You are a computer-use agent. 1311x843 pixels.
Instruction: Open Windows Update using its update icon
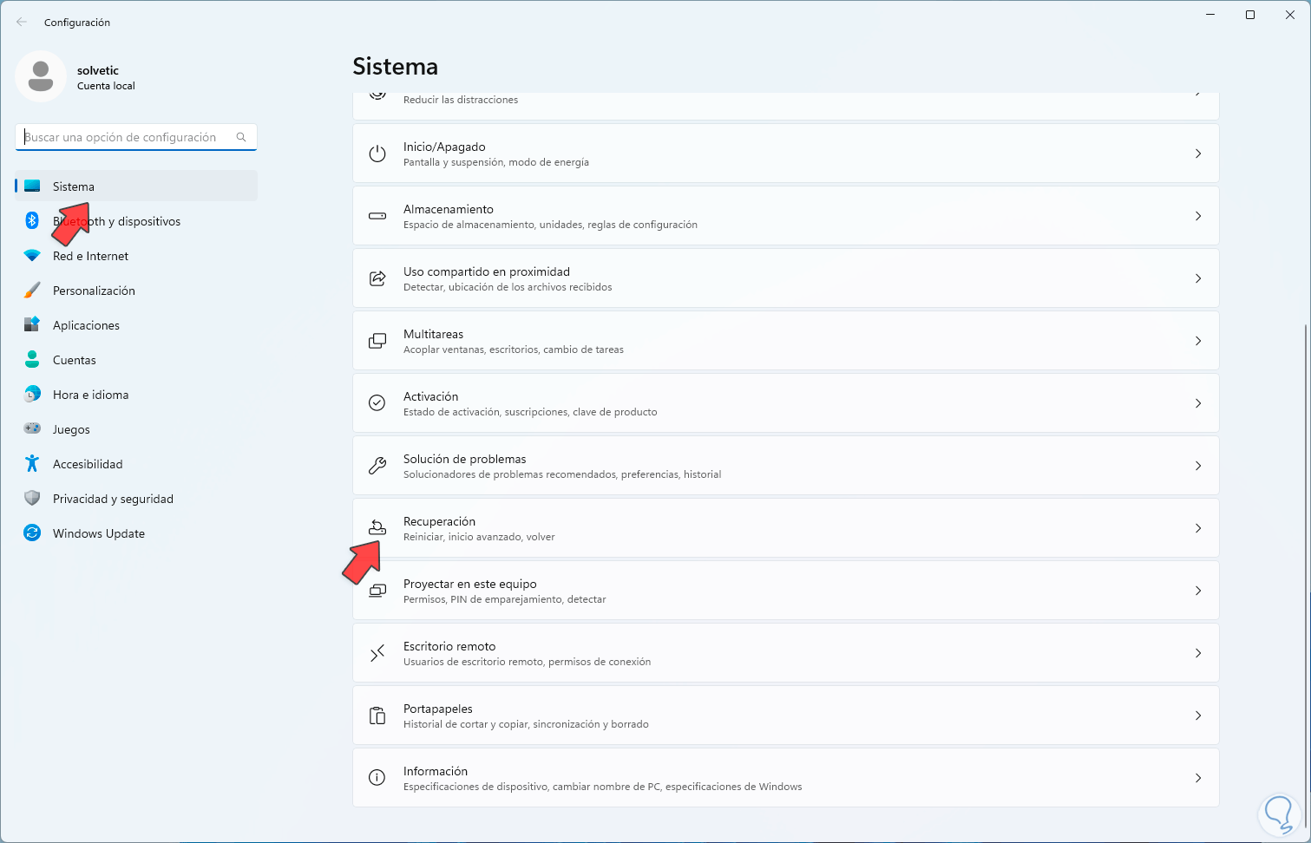click(x=32, y=533)
